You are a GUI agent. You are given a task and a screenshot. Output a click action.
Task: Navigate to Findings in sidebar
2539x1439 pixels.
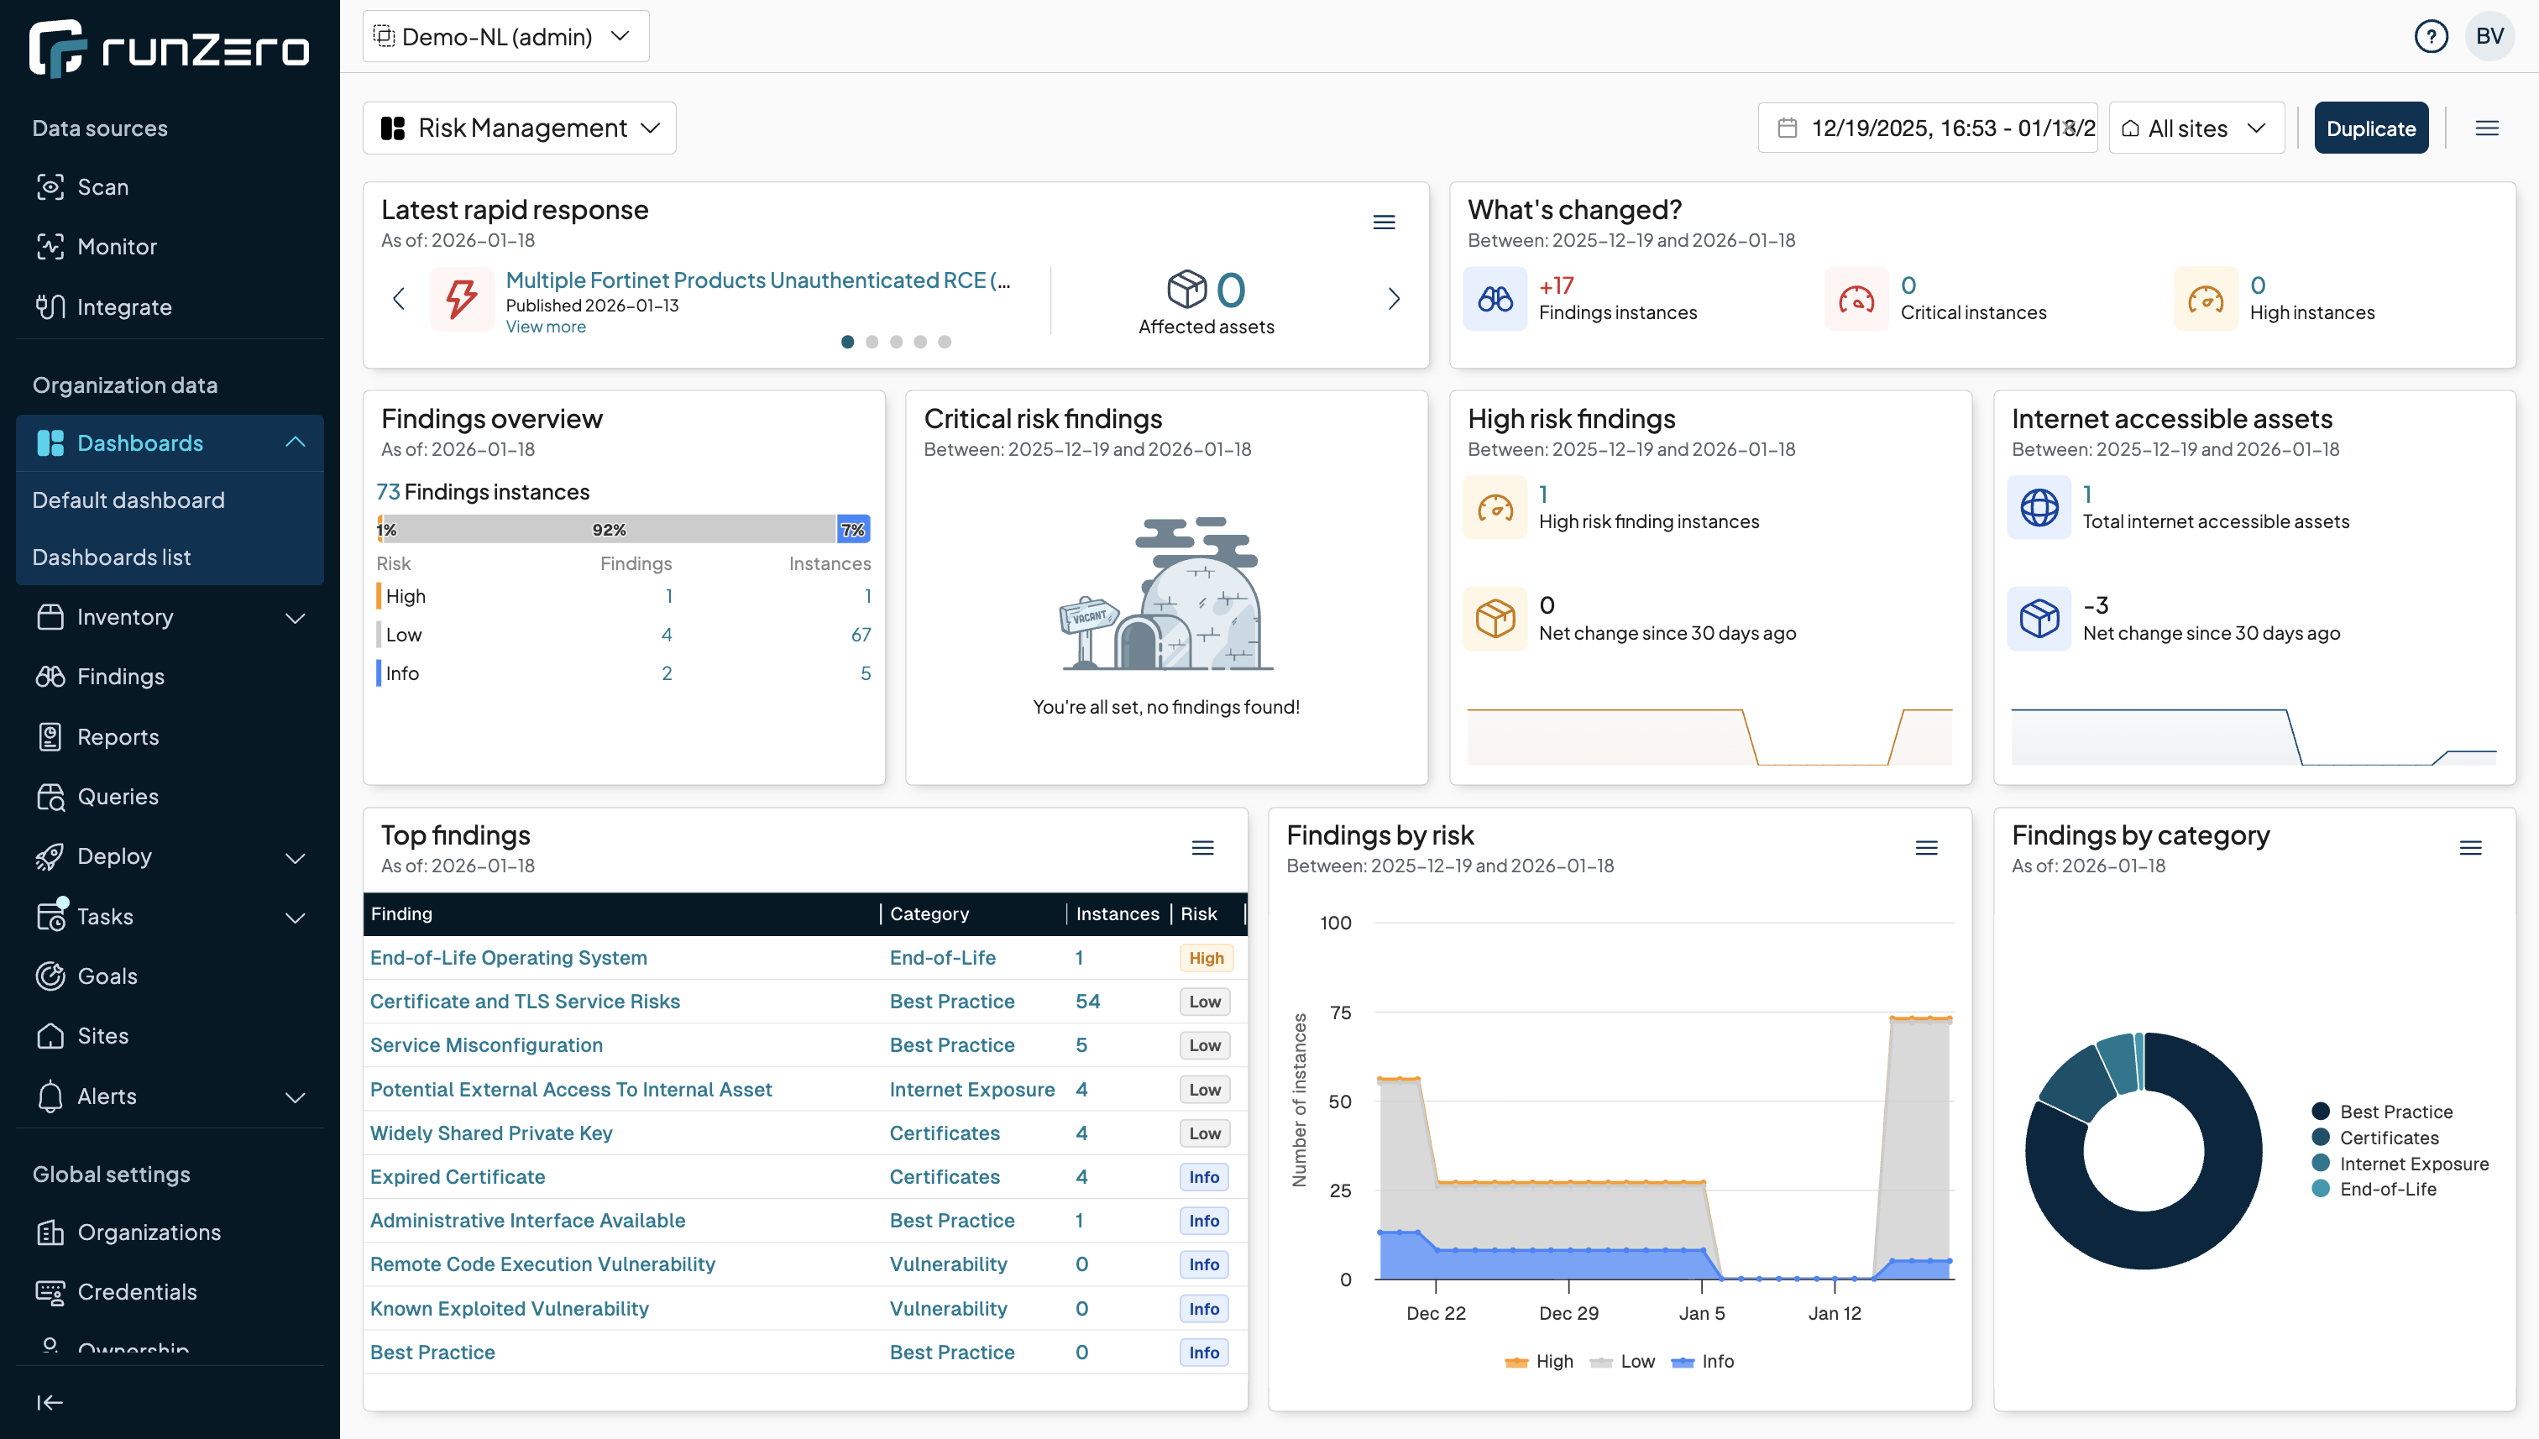[121, 677]
